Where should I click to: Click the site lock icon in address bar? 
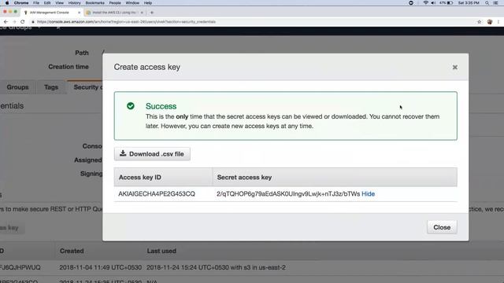click(x=33, y=22)
